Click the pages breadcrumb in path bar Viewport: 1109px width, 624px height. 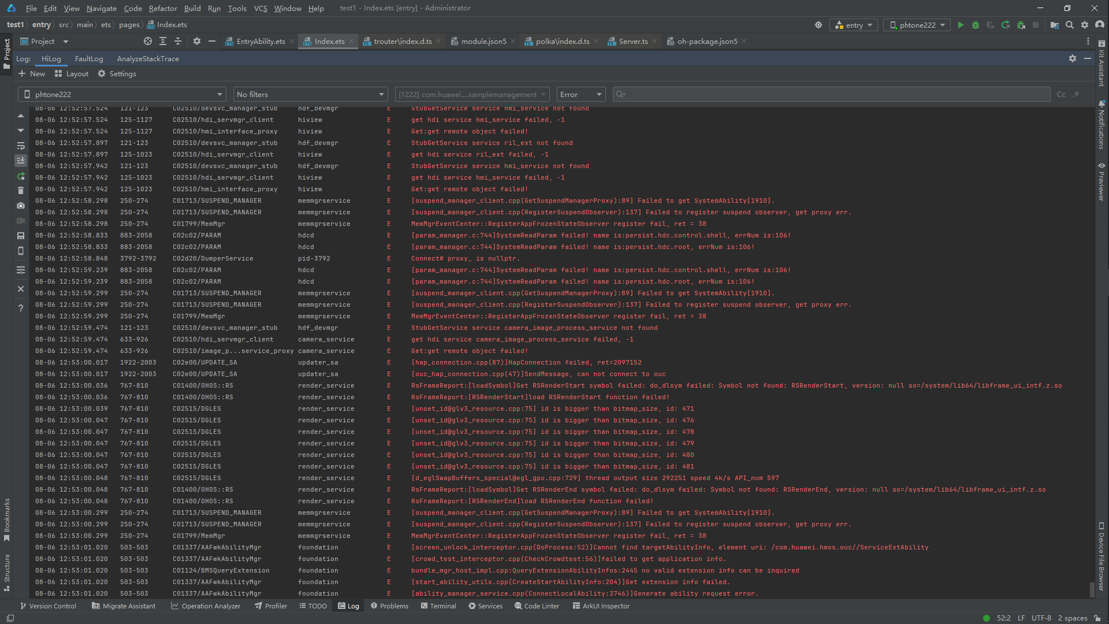(129, 25)
